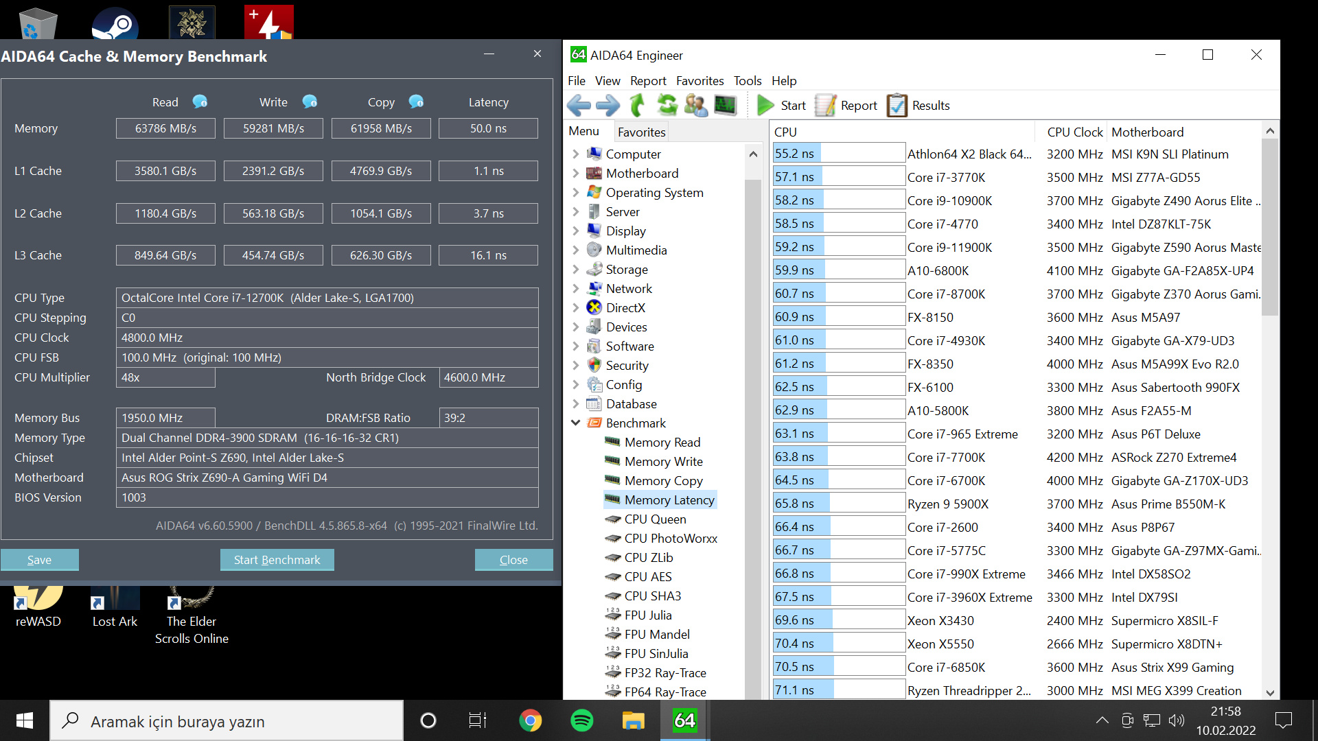Open the Report menu

pyautogui.click(x=648, y=81)
